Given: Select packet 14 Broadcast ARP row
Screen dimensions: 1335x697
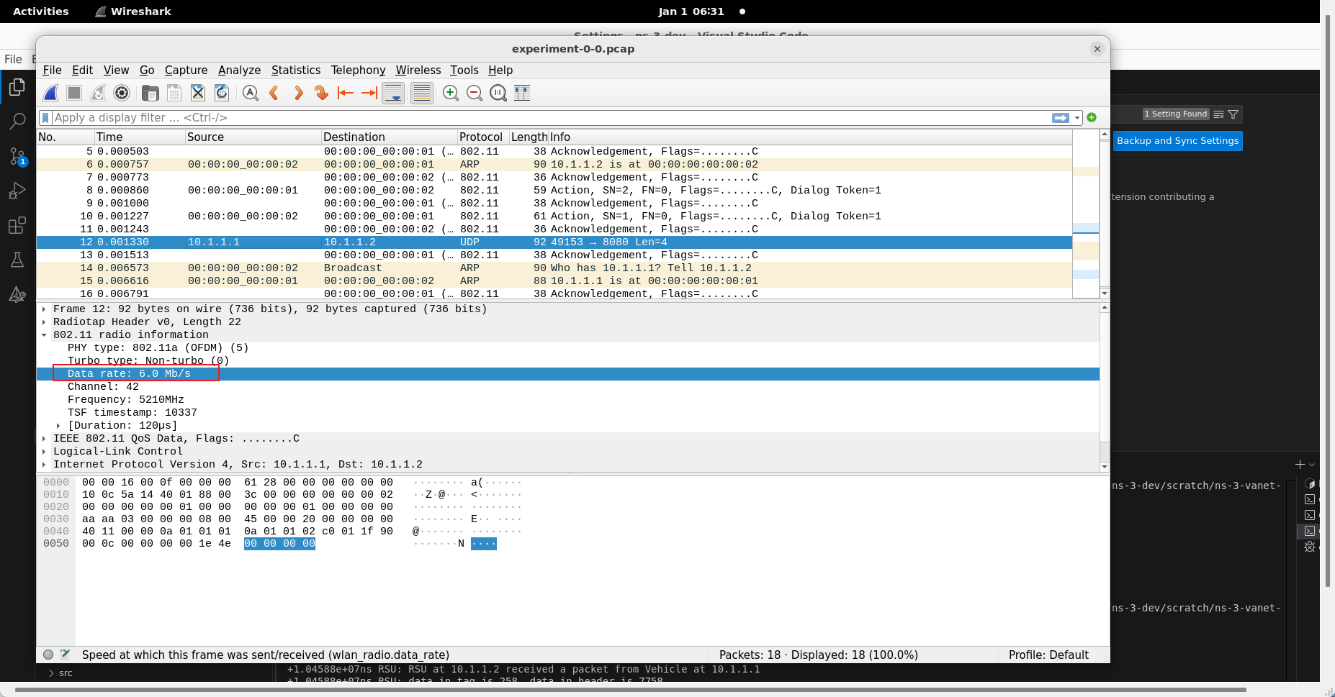Looking at the screenshot, I should click(x=554, y=268).
